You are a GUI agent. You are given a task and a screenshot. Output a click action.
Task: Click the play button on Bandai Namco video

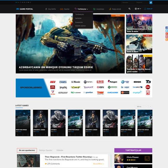pyautogui.click(x=140, y=23)
